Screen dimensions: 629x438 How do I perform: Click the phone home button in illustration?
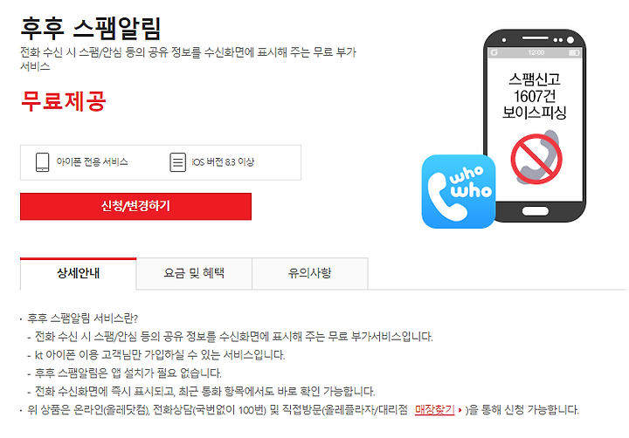click(x=536, y=212)
